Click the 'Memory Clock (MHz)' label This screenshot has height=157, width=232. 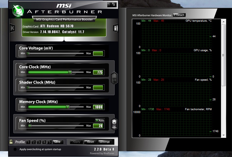click(38, 102)
